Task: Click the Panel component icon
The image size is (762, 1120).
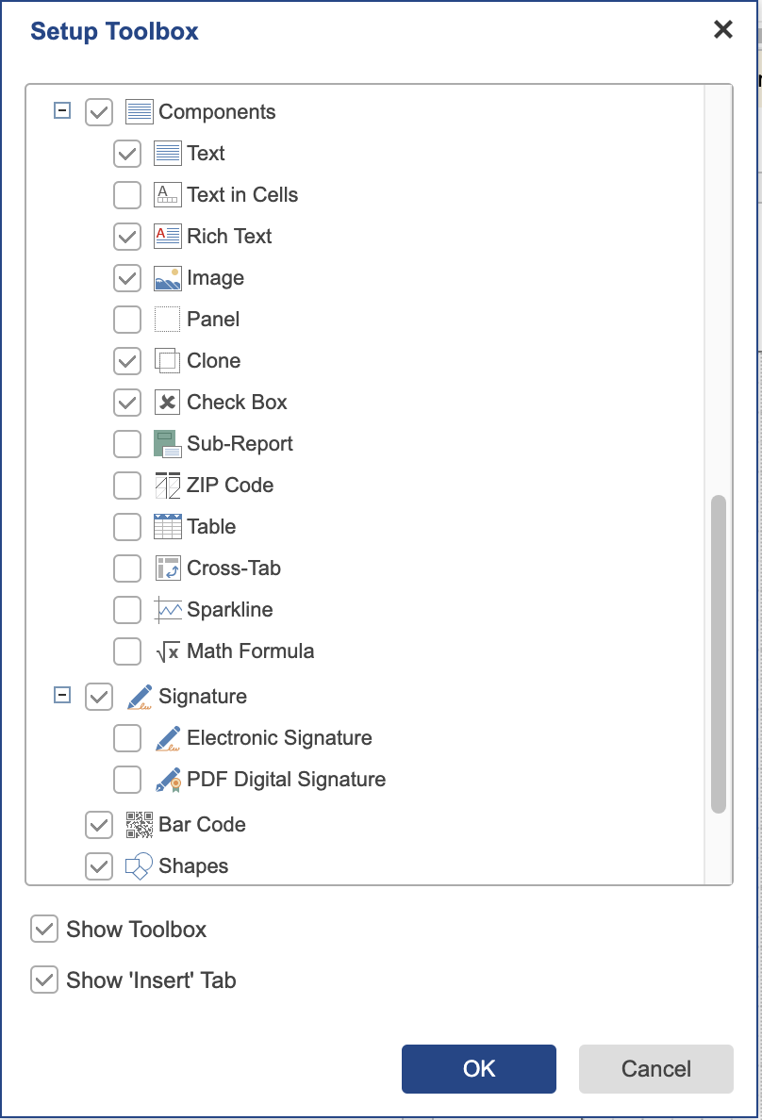Action: click(x=167, y=320)
